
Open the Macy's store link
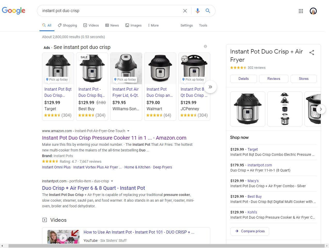point(253,181)
